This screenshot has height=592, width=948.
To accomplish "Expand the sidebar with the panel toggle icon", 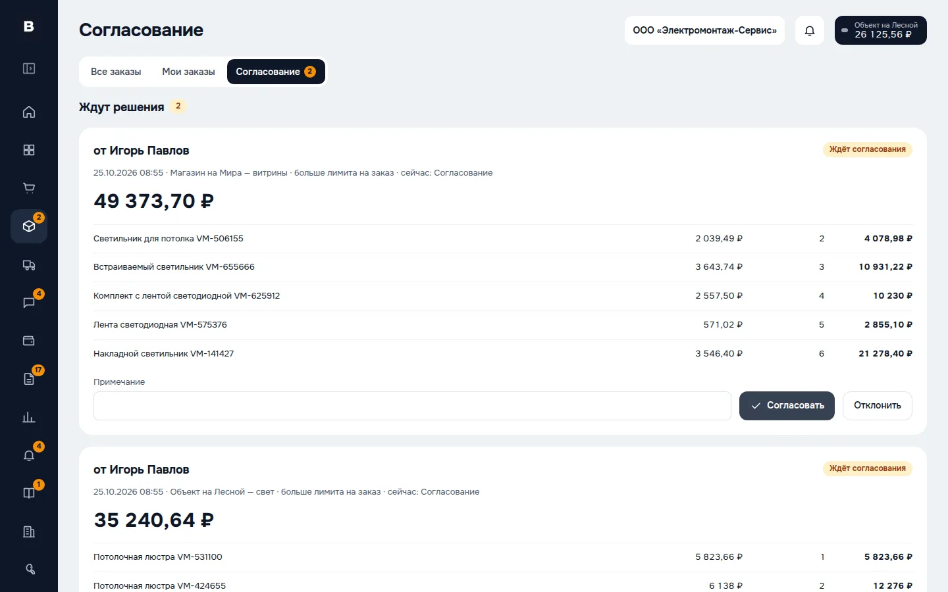I will (x=29, y=68).
